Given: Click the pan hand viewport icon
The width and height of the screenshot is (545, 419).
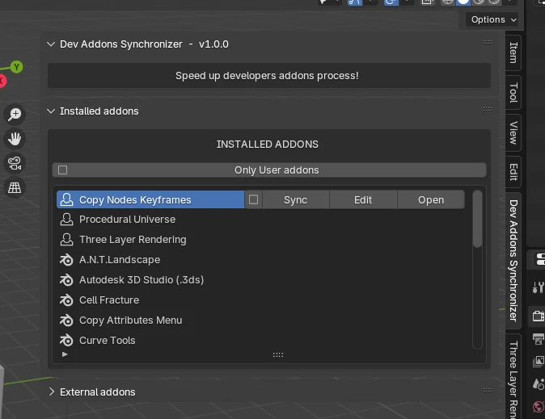Looking at the screenshot, I should (15, 139).
